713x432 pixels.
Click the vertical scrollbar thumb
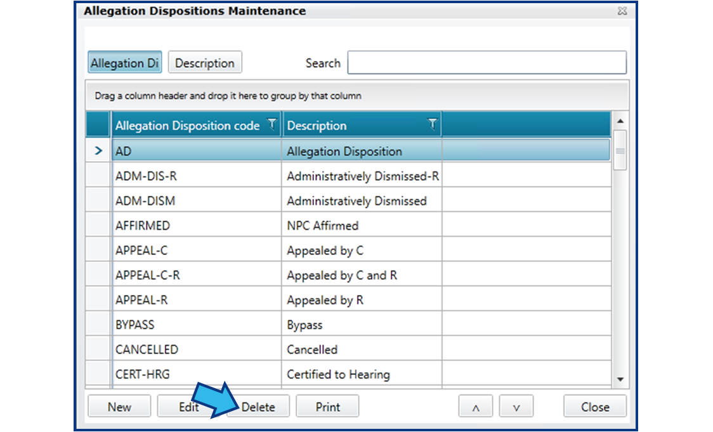pyautogui.click(x=620, y=150)
